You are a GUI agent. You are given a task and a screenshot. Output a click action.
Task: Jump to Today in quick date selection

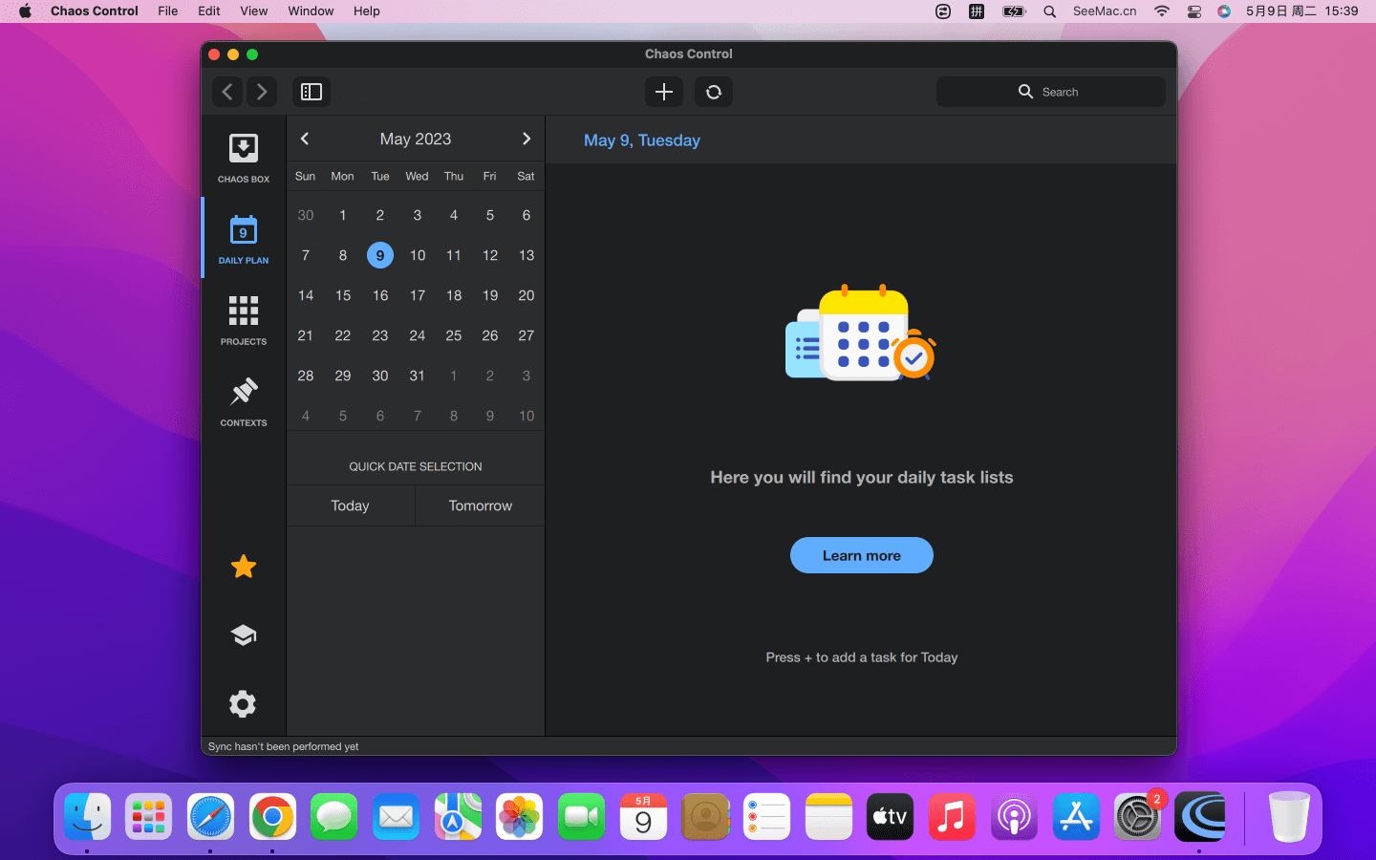[x=350, y=505]
